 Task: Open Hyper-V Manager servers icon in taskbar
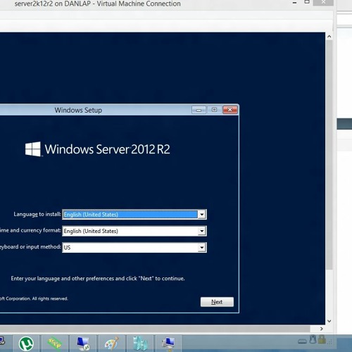pyautogui.click(x=140, y=344)
